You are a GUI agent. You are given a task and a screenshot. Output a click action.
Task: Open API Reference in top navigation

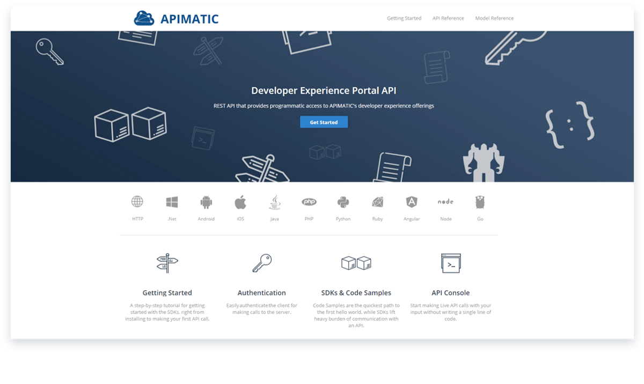(448, 18)
